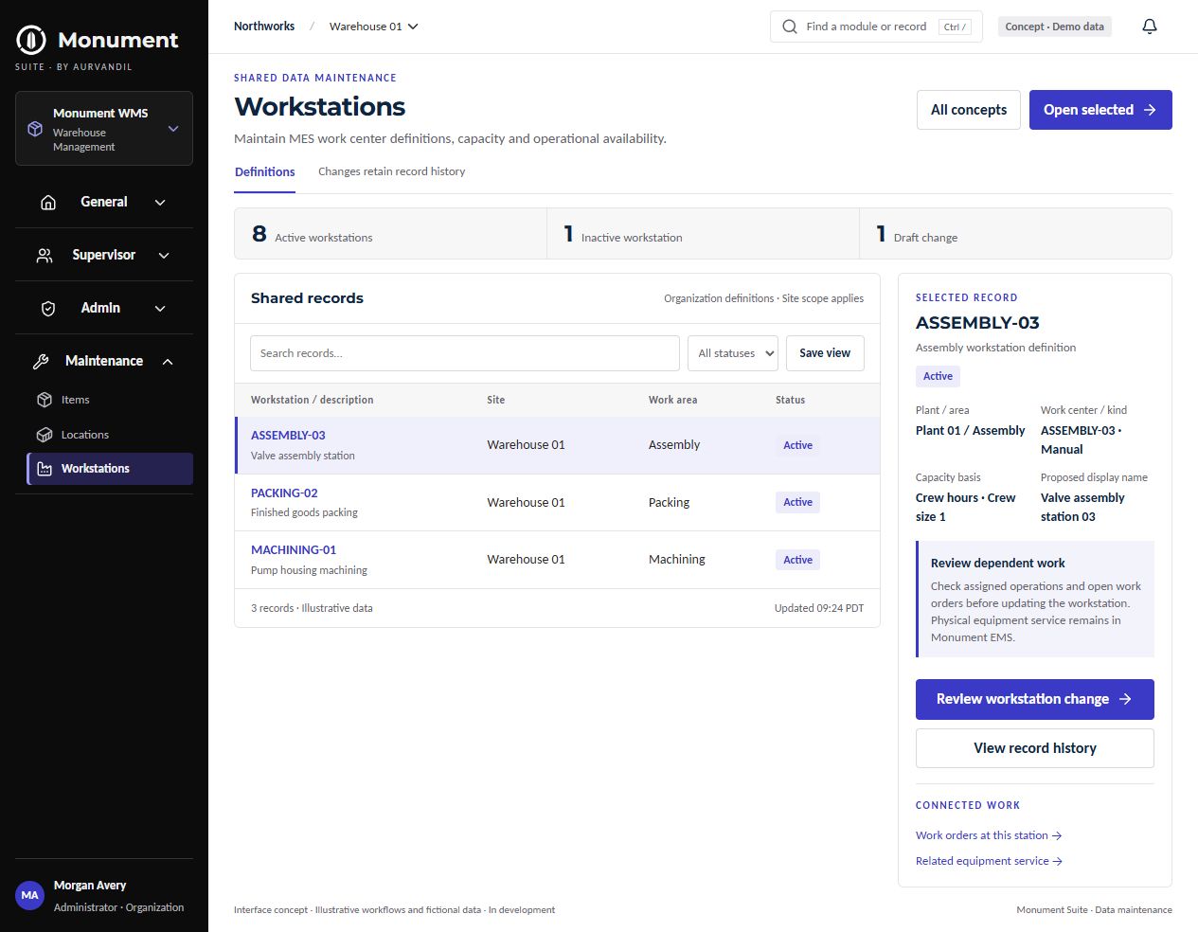Focus the Search records field

click(465, 353)
